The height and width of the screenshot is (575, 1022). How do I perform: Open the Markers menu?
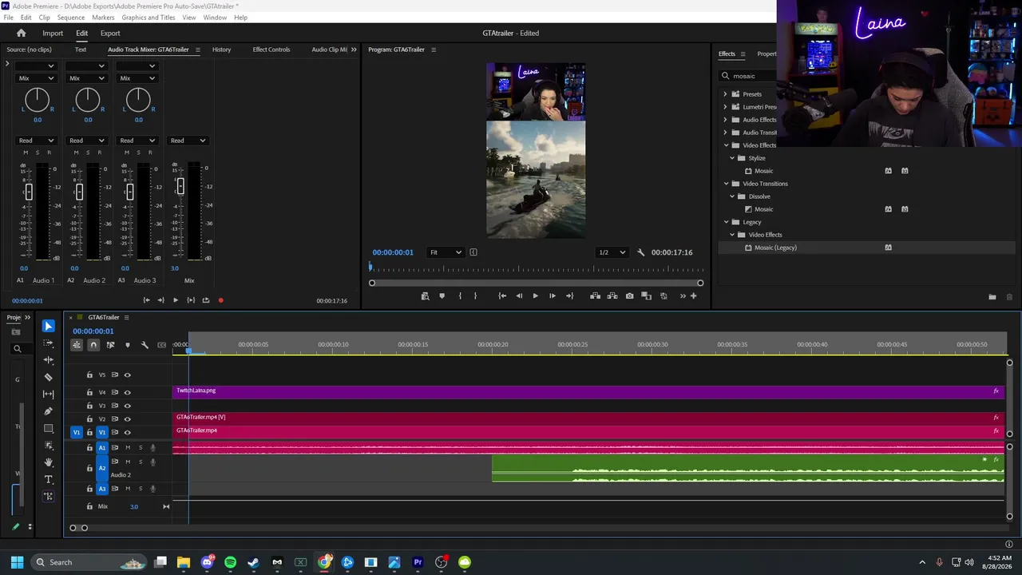click(103, 18)
